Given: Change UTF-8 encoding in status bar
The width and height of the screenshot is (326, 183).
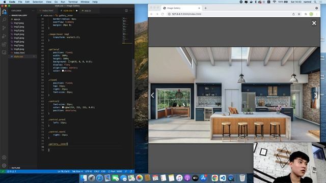Looking at the screenshot, I should pos(88,172).
